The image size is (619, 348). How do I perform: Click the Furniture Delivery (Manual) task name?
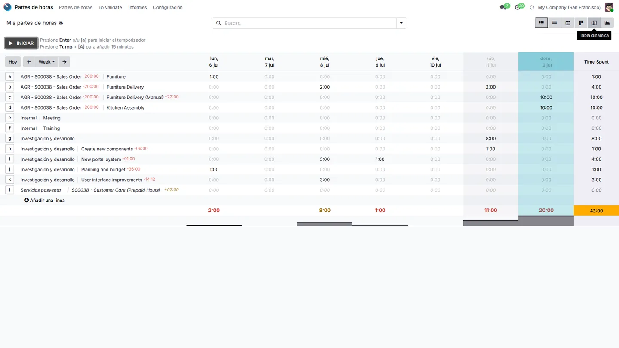(135, 98)
